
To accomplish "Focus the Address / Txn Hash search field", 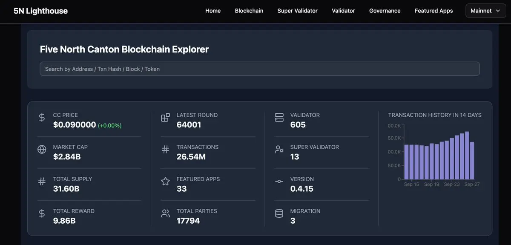I will pos(260,69).
